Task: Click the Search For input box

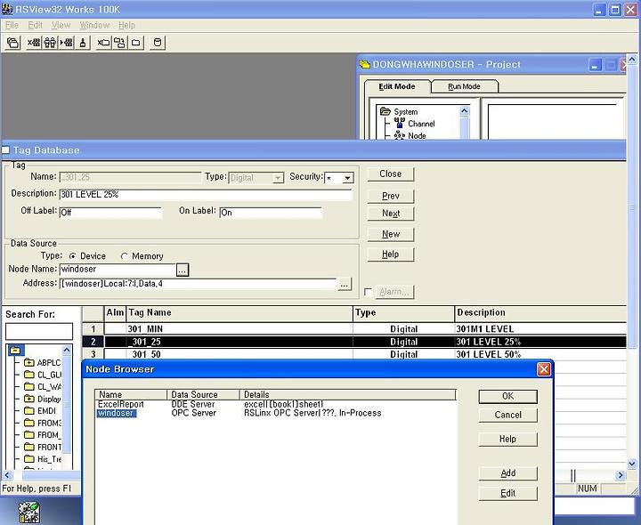Action: (x=39, y=331)
